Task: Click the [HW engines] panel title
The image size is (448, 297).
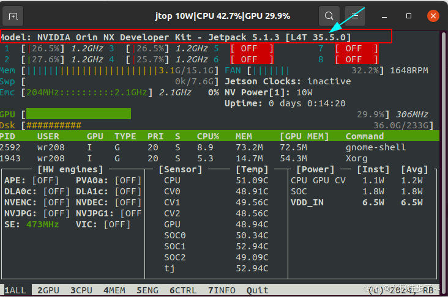Action: [x=70, y=169]
